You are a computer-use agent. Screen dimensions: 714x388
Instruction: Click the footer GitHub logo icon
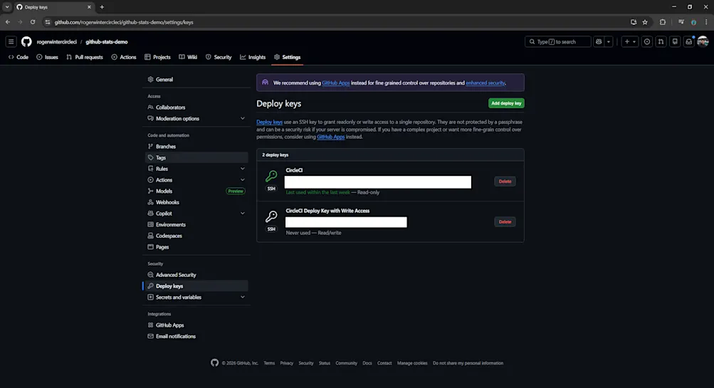(214, 362)
